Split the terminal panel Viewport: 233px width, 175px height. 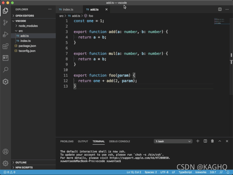click(x=205, y=141)
